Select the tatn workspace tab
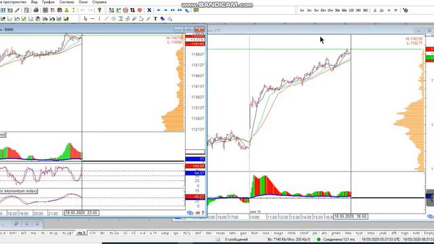 coord(233,233)
